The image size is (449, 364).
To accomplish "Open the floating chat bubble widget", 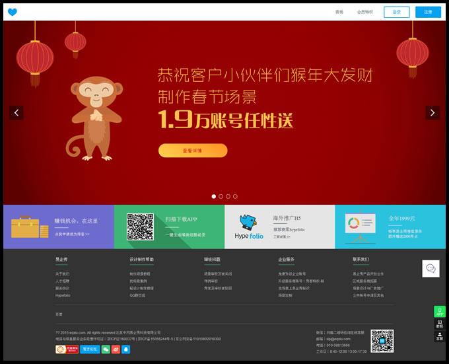I will pyautogui.click(x=431, y=269).
